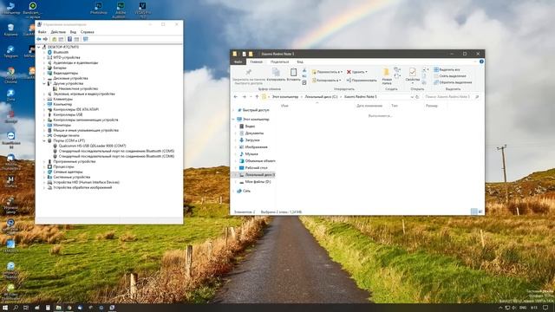Click the scissors cut icon in ribbon
555x312 pixels.
(x=304, y=70)
